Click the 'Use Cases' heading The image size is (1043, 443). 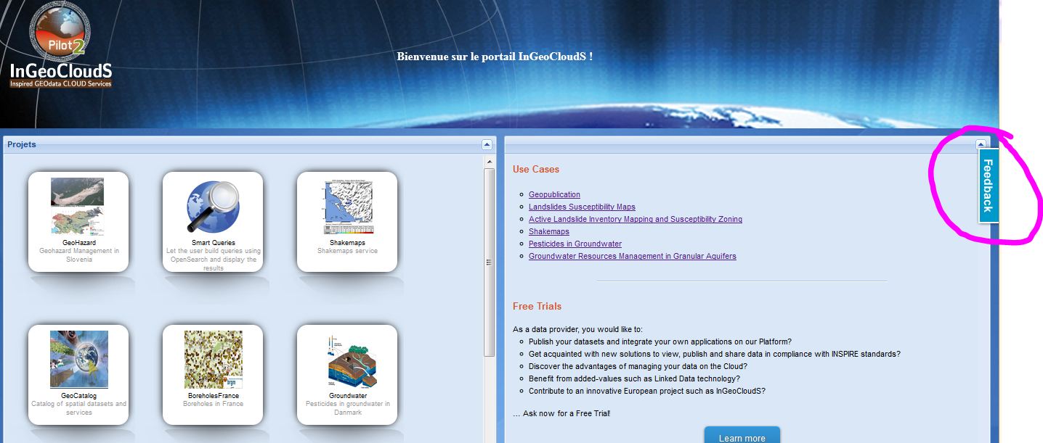(536, 169)
